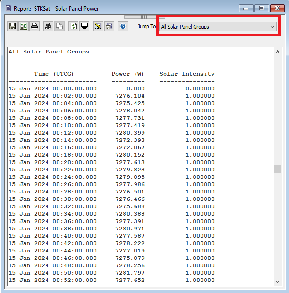Image resolution: width=289 pixels, height=293 pixels.
Task: Open help with the blue question mark
Action: point(123,26)
